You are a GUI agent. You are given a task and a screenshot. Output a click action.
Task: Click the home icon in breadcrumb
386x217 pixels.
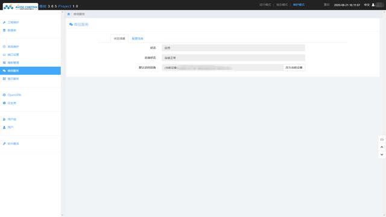[x=68, y=14]
